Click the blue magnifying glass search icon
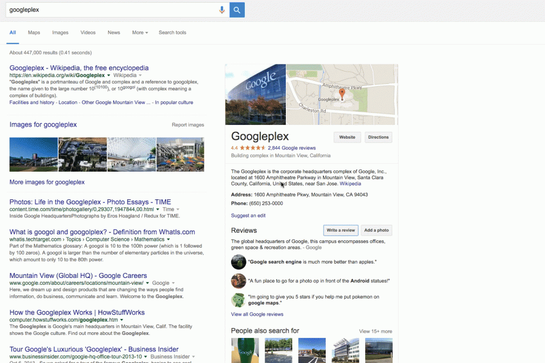Image resolution: width=545 pixels, height=363 pixels. (x=236, y=9)
